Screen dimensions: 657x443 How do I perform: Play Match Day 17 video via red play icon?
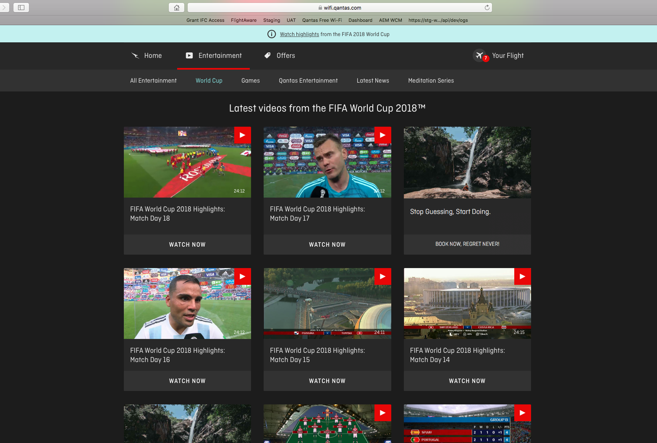pyautogui.click(x=382, y=135)
